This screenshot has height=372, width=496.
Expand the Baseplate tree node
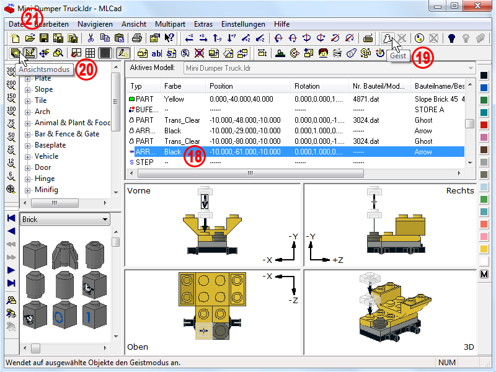27,146
